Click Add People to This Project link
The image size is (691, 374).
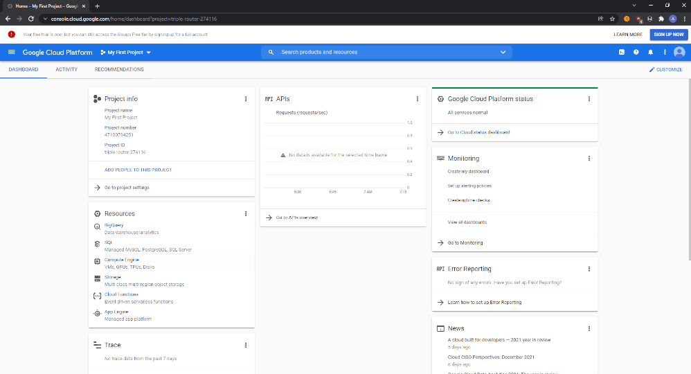click(138, 170)
